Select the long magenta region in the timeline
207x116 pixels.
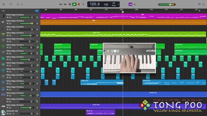[x=124, y=16]
